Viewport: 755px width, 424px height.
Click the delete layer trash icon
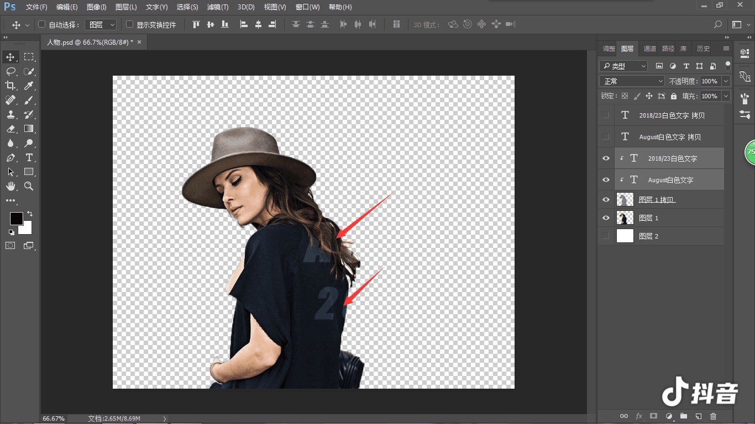pos(713,416)
